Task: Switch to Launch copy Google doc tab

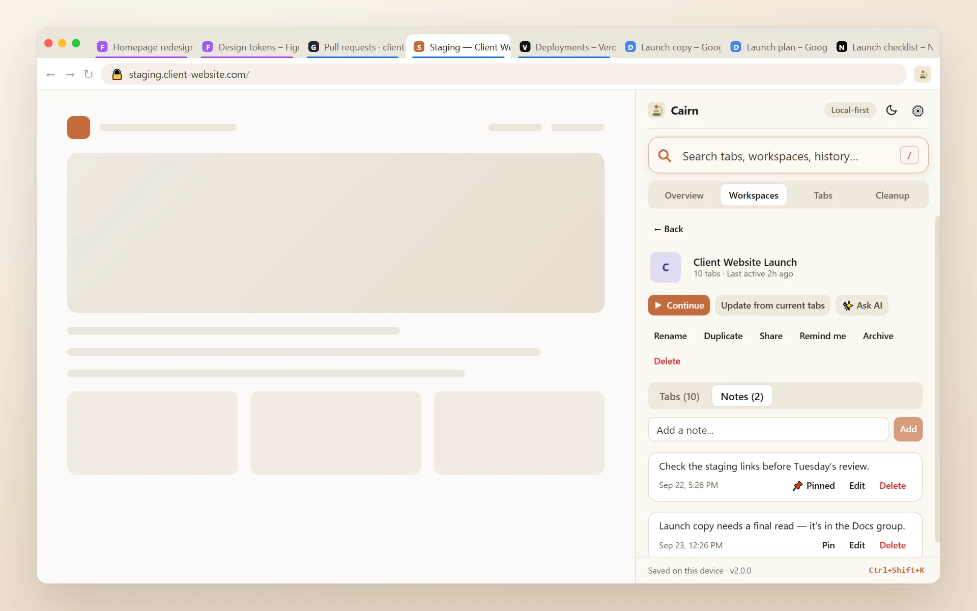Action: [x=673, y=47]
